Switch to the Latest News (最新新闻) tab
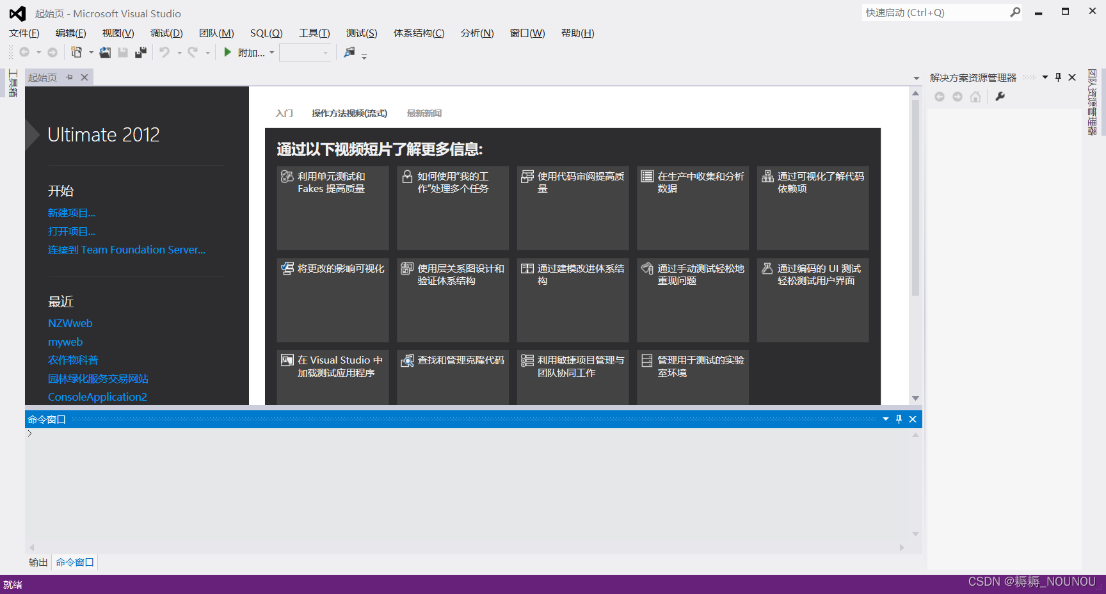This screenshot has height=594, width=1106. (x=424, y=113)
